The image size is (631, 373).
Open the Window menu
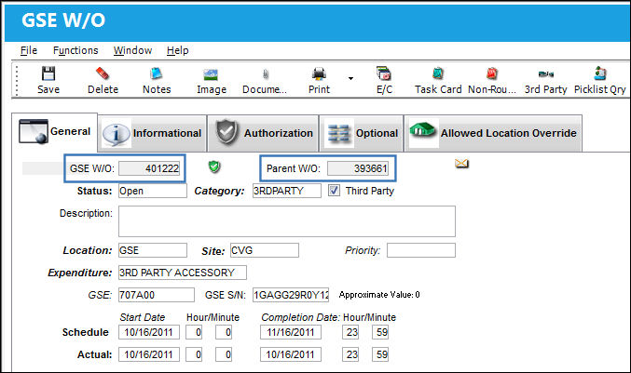tap(132, 50)
